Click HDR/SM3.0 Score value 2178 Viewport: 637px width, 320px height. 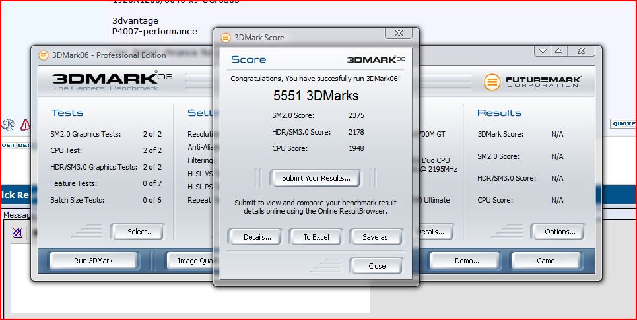coord(356,132)
